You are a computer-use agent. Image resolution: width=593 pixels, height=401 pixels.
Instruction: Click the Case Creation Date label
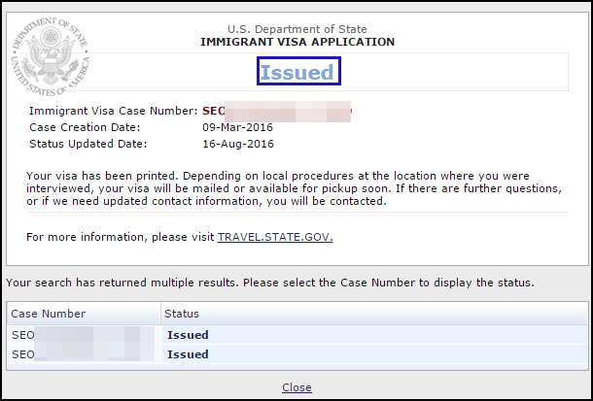tap(86, 128)
